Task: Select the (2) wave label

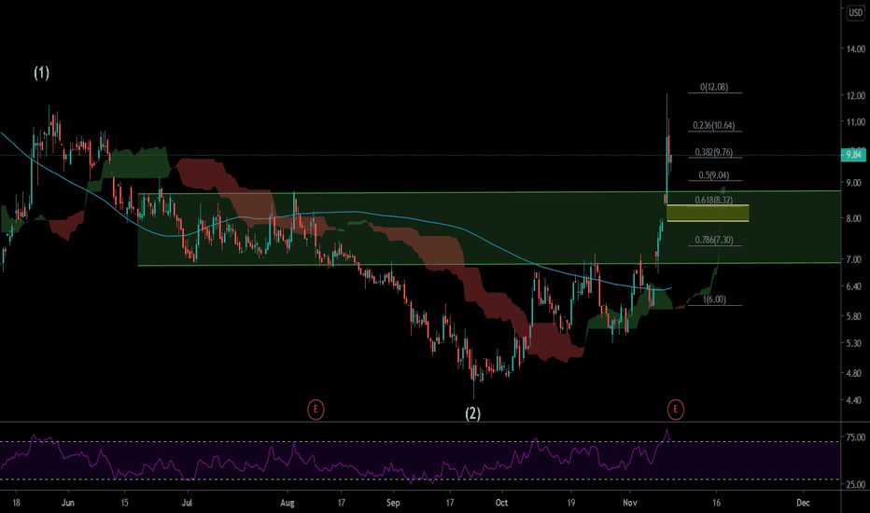Action: coord(472,413)
